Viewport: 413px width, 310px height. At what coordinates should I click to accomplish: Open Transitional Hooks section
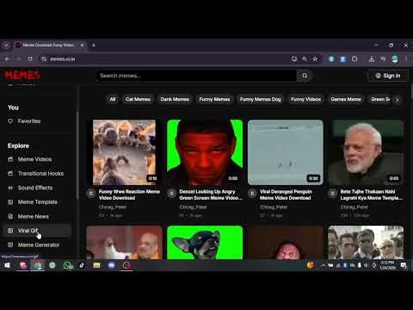tap(37, 174)
